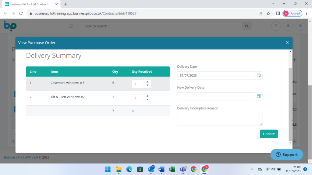312x175 pixels.
Task: Select the Business Pilot - Edit Contract tab
Action: (x=29, y=4)
